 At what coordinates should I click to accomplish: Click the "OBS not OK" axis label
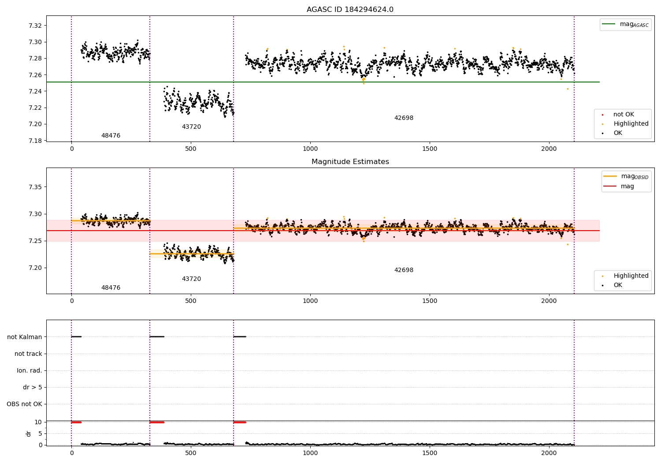[24, 404]
